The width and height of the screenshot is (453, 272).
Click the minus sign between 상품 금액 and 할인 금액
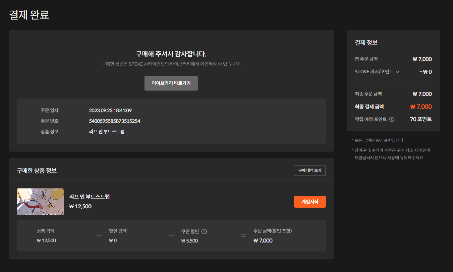pos(99,236)
